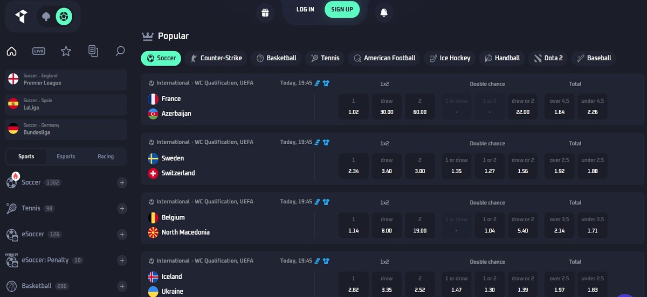Select the Soccer popular filter chip
Image resolution: width=647 pixels, height=297 pixels.
[x=161, y=58]
